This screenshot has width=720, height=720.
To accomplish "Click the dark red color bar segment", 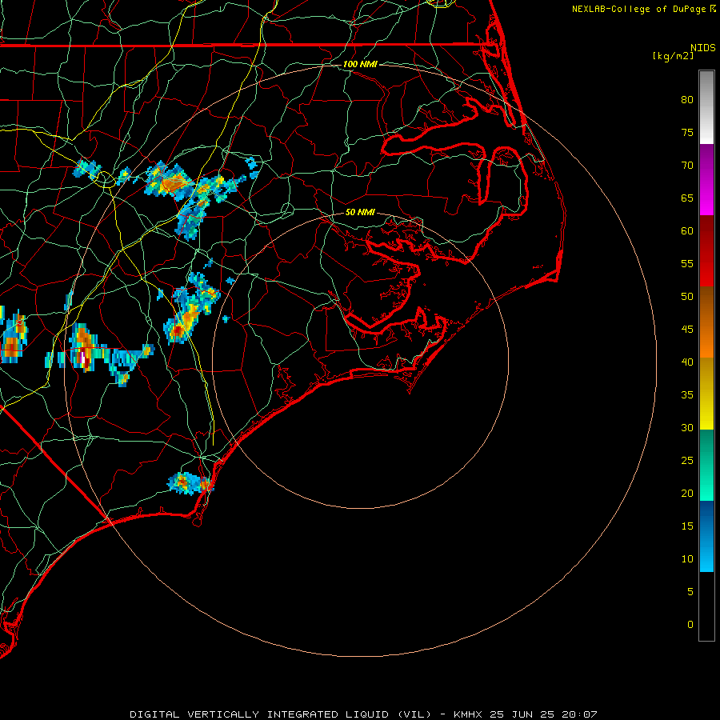I will pos(706,251).
